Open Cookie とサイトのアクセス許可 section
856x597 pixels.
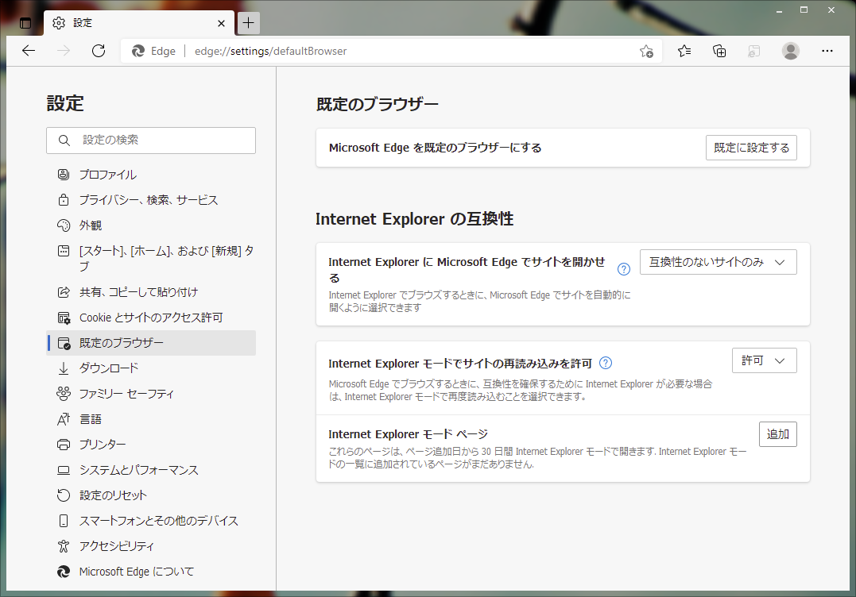151,318
